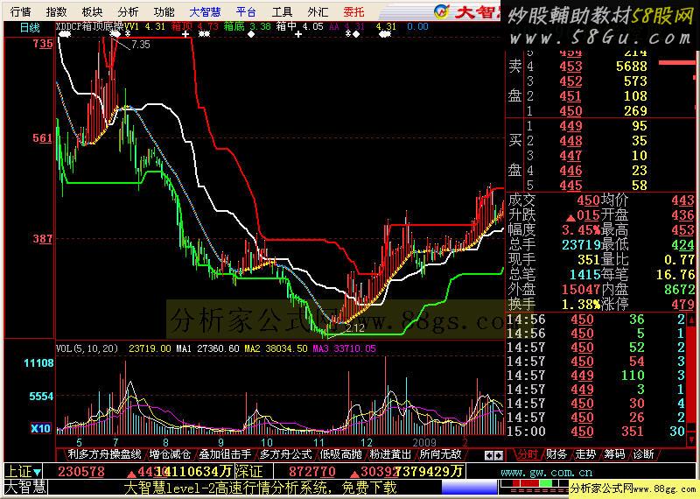The height and width of the screenshot is (499, 700).
Task: Click Shanghai index value 230578
Action: pos(81,472)
